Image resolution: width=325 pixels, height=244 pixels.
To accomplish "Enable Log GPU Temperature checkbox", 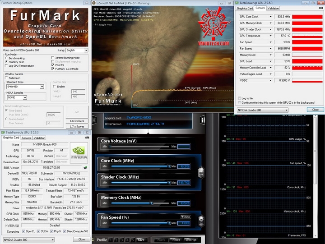I will tap(6, 66).
